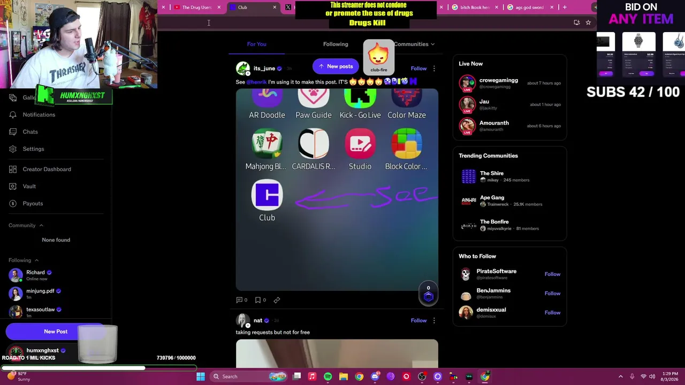Image resolution: width=685 pixels, height=385 pixels.
Task: Open File Explorer from the taskbar
Action: [x=344, y=376]
